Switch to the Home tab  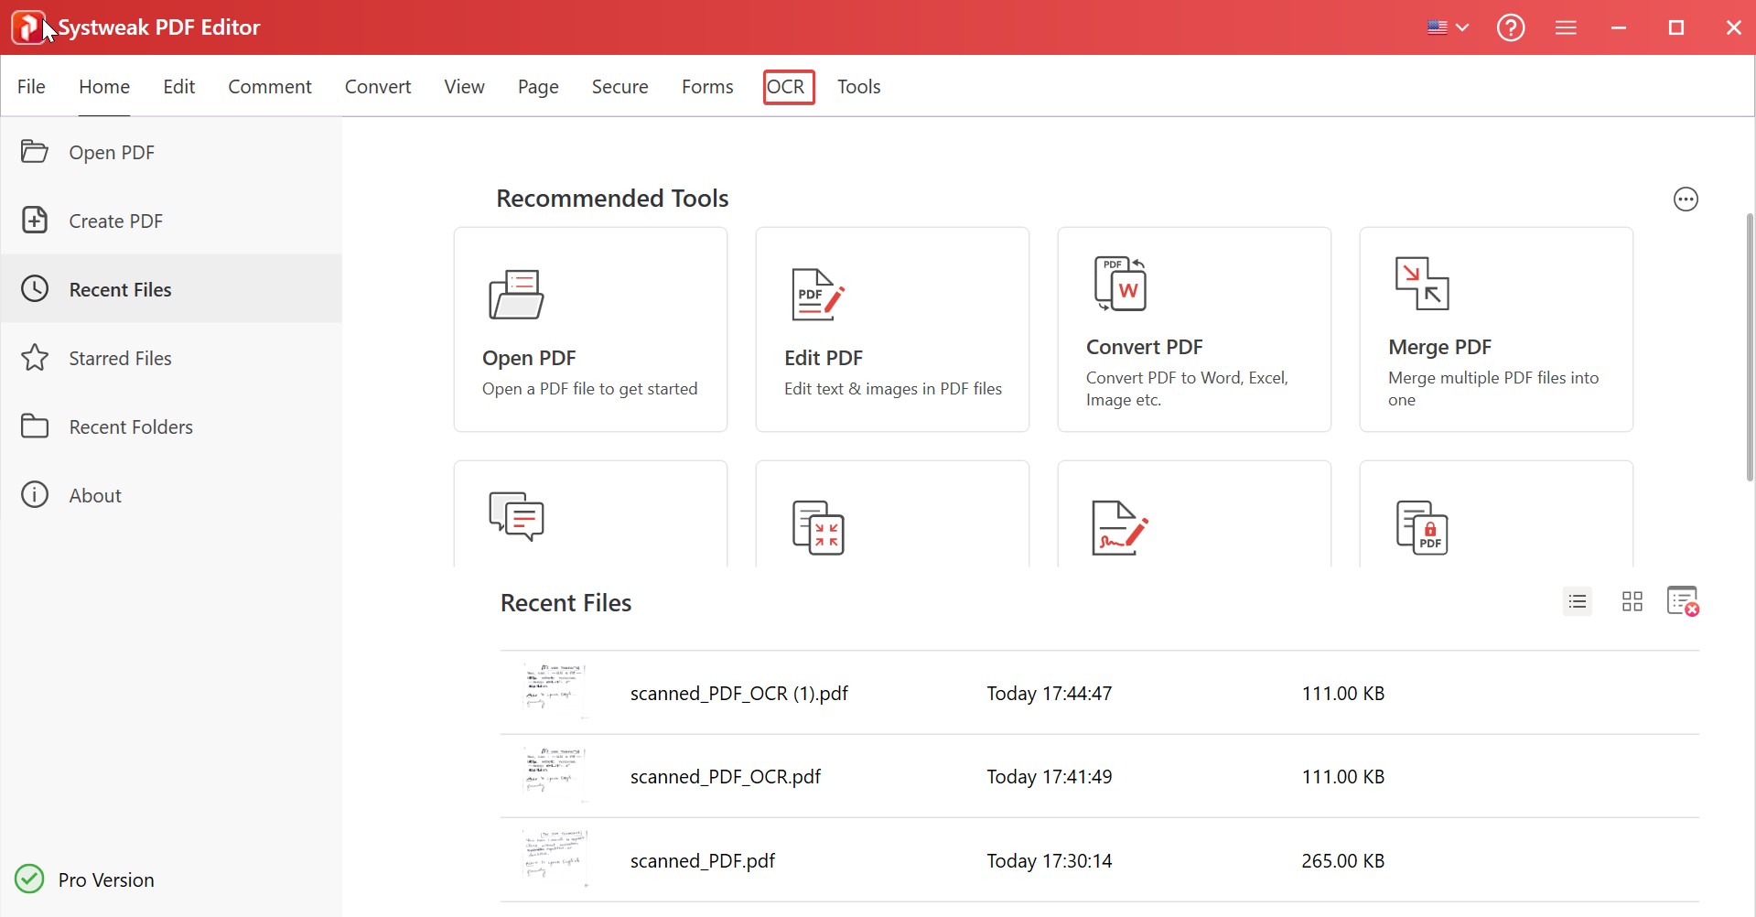point(104,86)
